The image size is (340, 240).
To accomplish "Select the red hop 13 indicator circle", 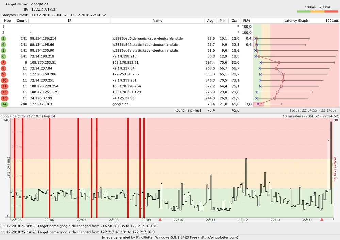I will coord(3,98).
